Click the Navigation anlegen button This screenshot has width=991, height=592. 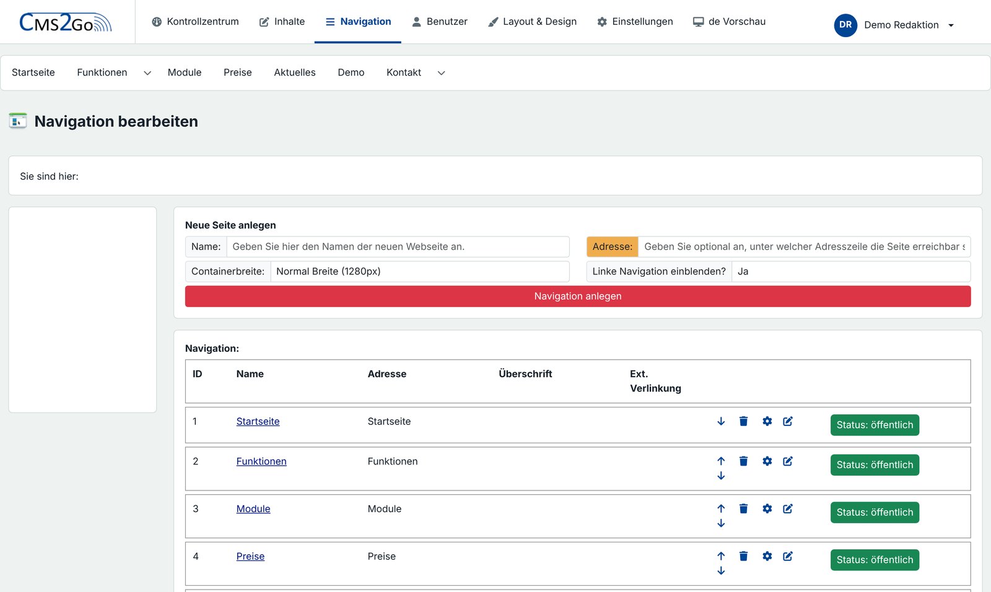point(578,296)
